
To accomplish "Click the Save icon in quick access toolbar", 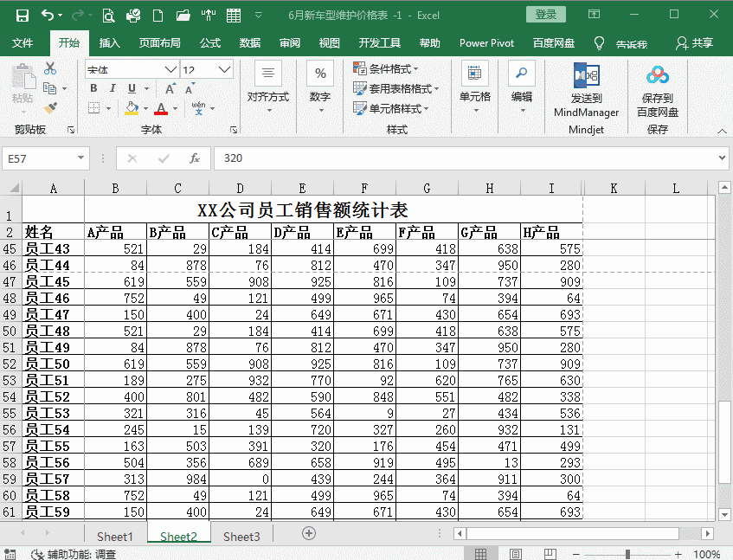I will (22, 16).
